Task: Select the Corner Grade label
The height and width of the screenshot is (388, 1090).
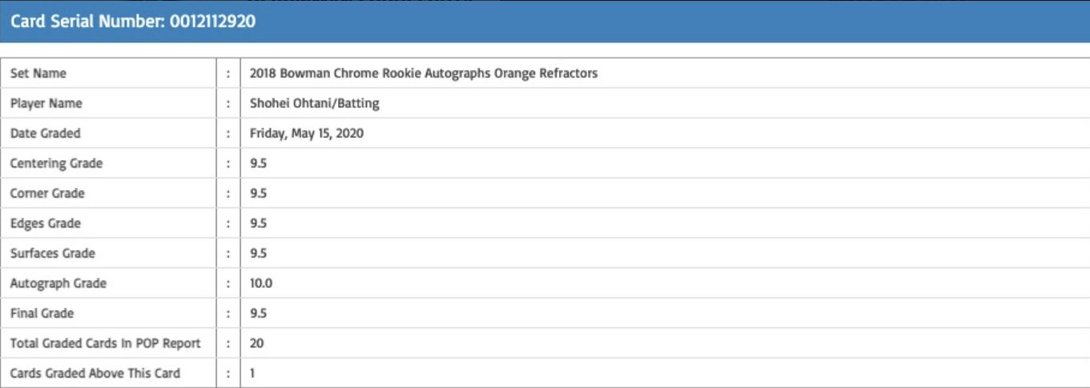Action: coord(47,194)
